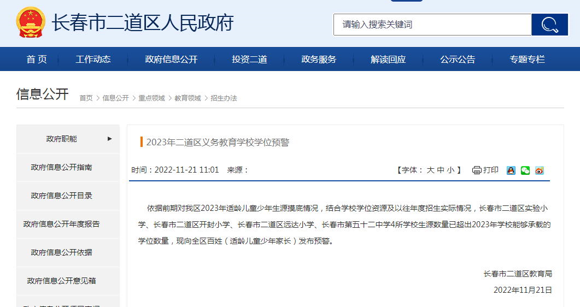
Task: Open the 专题专栏 menu
Action: [527, 59]
